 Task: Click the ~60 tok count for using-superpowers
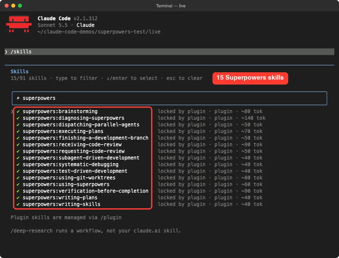[x=252, y=184]
